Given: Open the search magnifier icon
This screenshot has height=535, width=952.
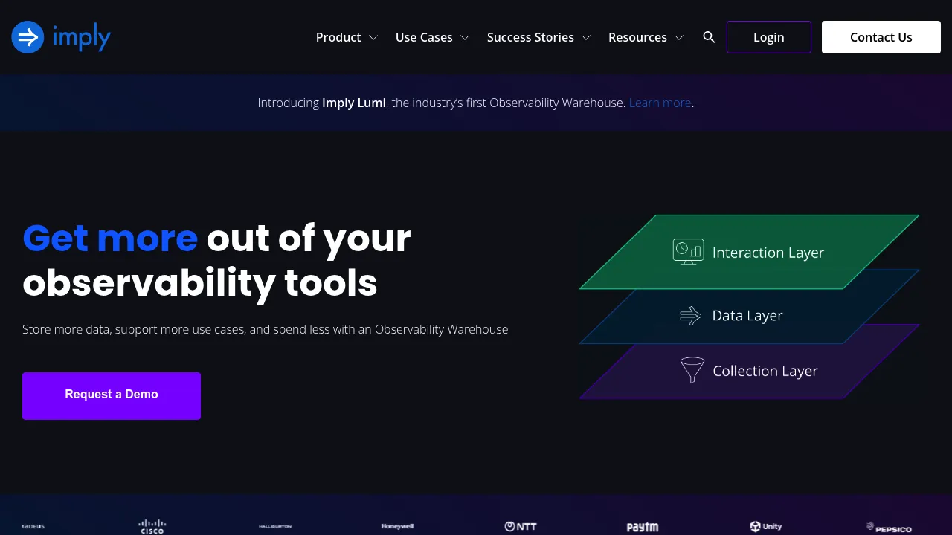Looking at the screenshot, I should [709, 37].
